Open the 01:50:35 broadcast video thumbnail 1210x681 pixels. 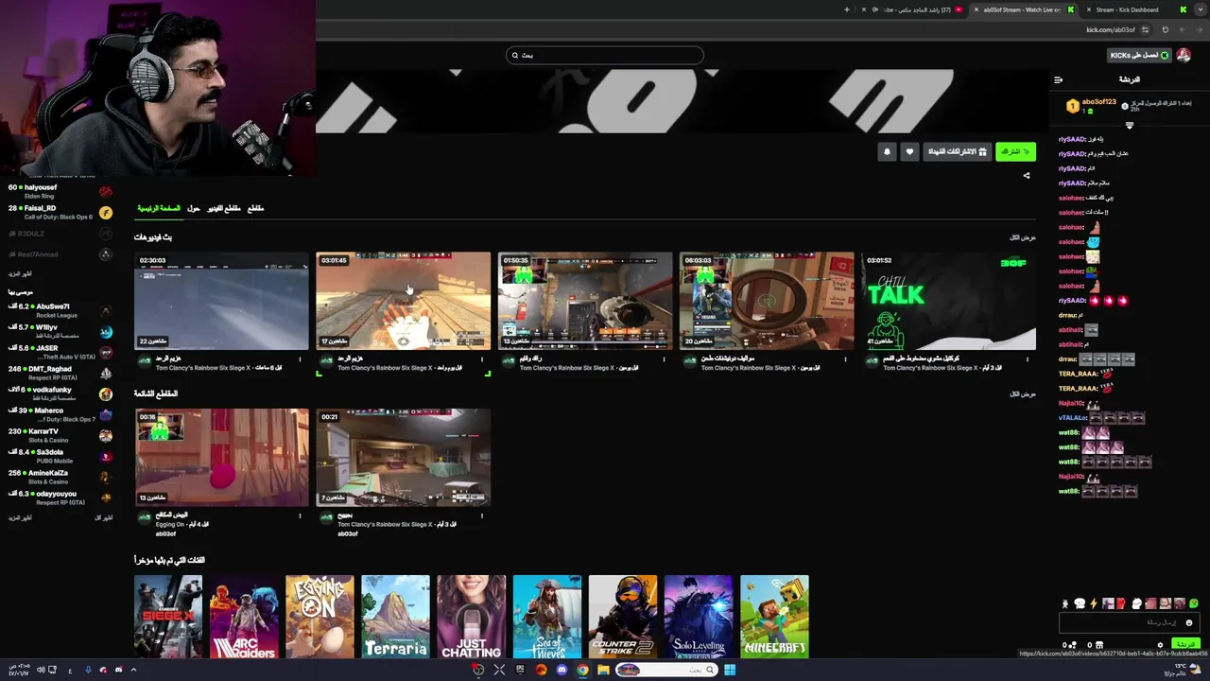(585, 301)
